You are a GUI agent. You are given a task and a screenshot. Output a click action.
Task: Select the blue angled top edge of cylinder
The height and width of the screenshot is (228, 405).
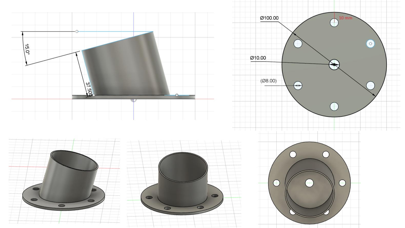(117, 41)
